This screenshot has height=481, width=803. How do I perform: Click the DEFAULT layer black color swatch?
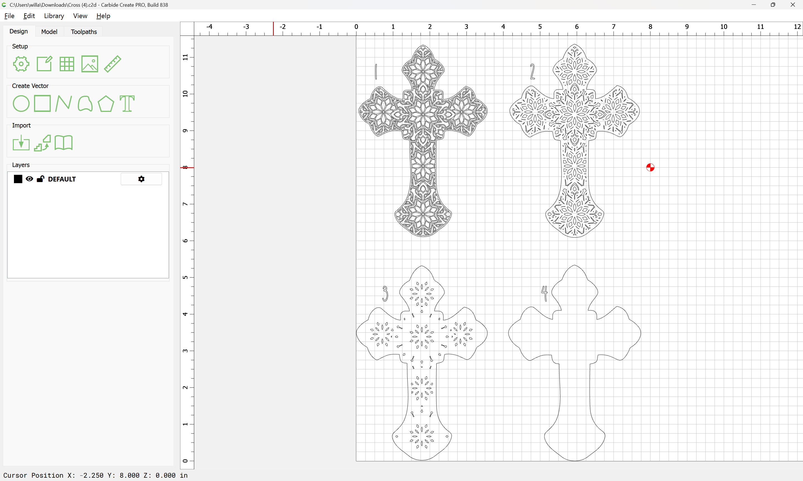pos(18,179)
